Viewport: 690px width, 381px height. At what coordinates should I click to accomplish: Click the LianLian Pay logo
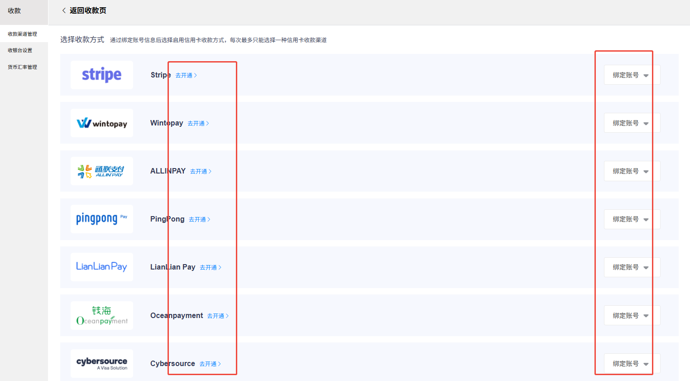click(x=102, y=267)
